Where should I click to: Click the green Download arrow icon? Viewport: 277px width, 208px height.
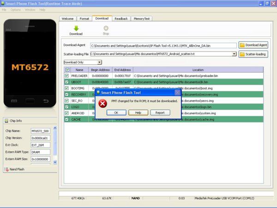tap(76, 28)
